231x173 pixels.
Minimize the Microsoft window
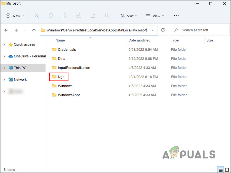coord(197,4)
